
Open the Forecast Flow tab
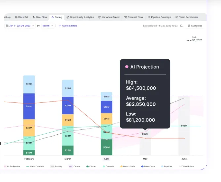click(x=133, y=17)
